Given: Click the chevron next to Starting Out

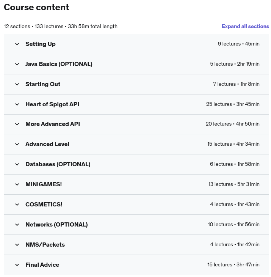Looking at the screenshot, I should 17,84.
